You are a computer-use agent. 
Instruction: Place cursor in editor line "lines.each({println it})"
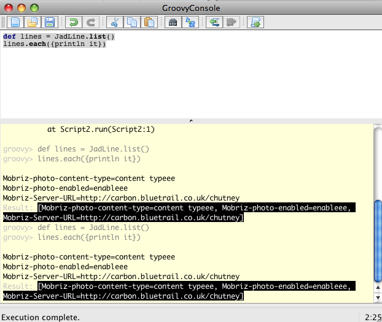point(55,44)
